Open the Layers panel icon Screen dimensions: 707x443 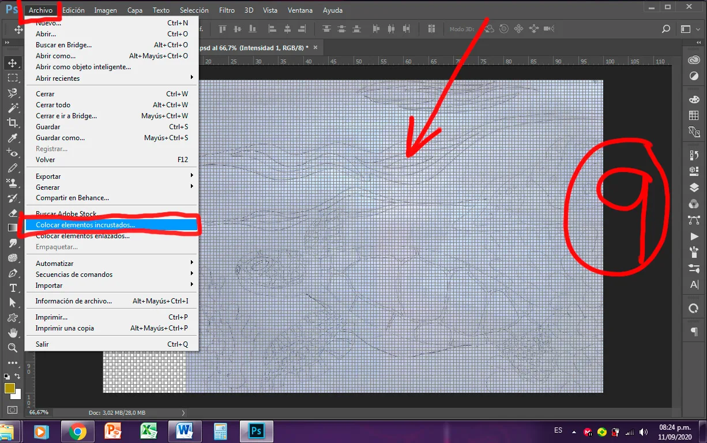694,187
